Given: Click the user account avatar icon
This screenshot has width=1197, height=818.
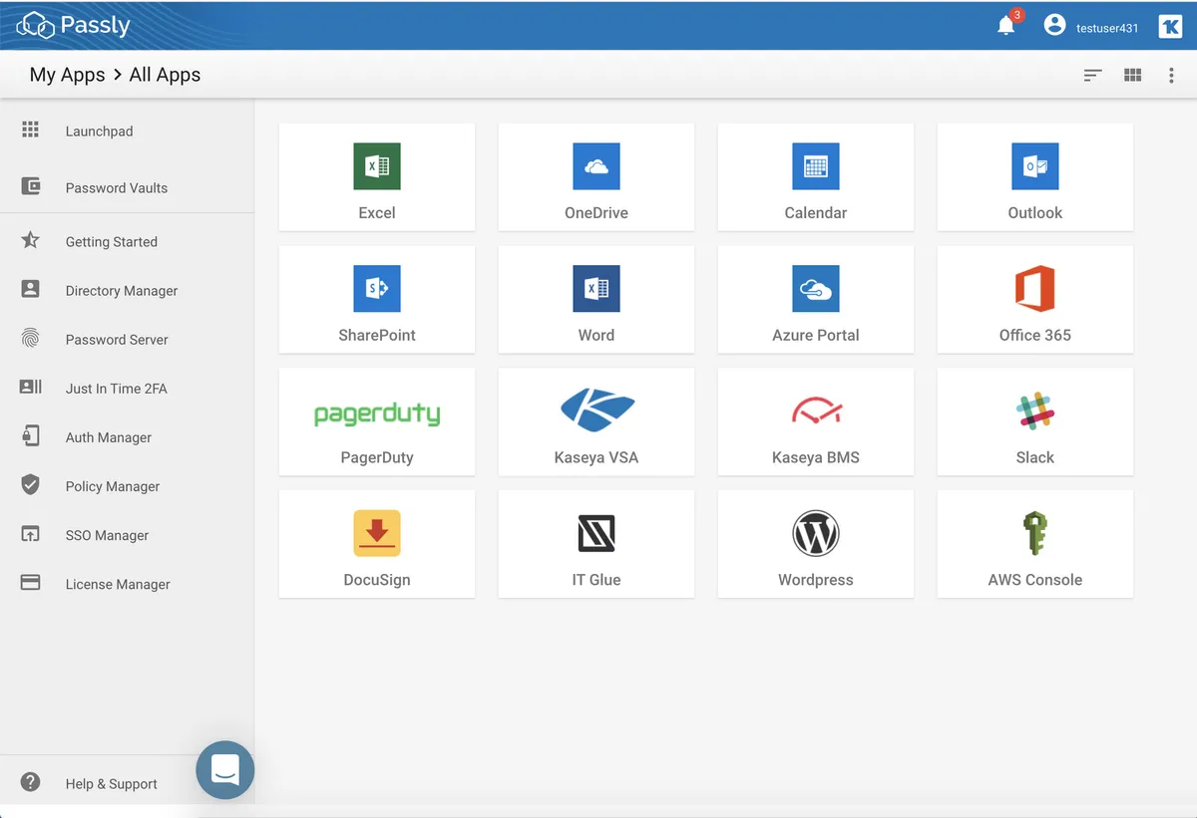Looking at the screenshot, I should (x=1054, y=25).
